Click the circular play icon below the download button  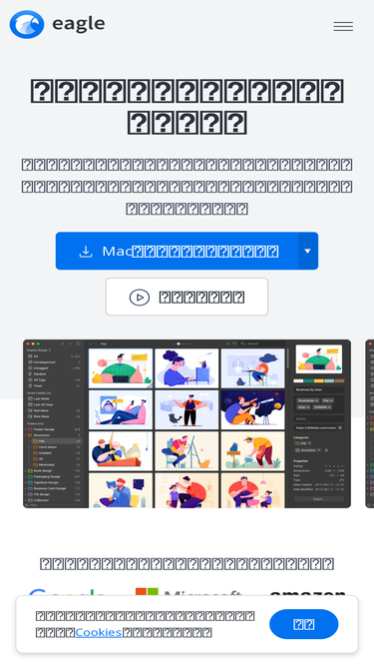point(140,297)
